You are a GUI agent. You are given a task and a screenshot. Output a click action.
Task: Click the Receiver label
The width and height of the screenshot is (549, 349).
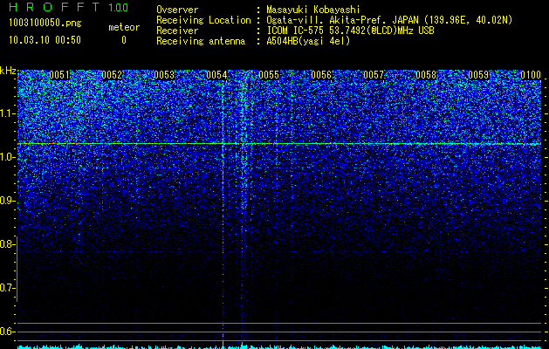click(x=177, y=31)
